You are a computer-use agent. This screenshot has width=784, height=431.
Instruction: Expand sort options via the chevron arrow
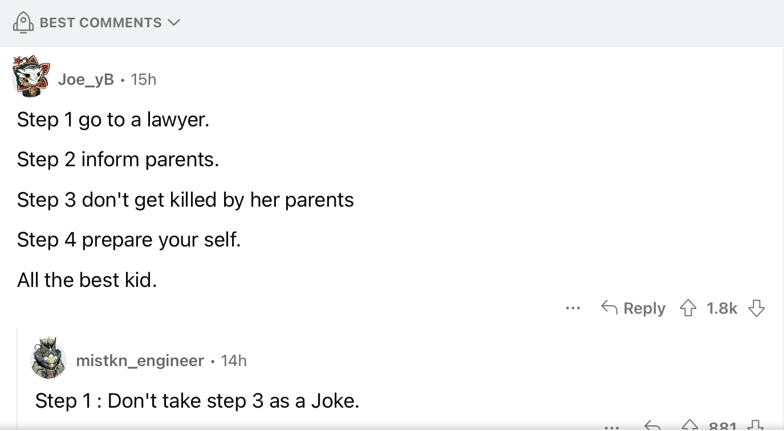tap(174, 23)
